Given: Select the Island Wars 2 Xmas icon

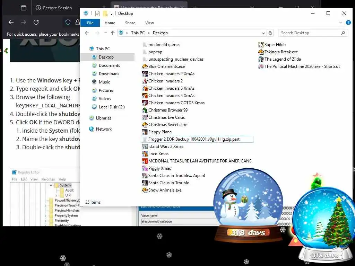Looking at the screenshot, I should click(145, 147).
